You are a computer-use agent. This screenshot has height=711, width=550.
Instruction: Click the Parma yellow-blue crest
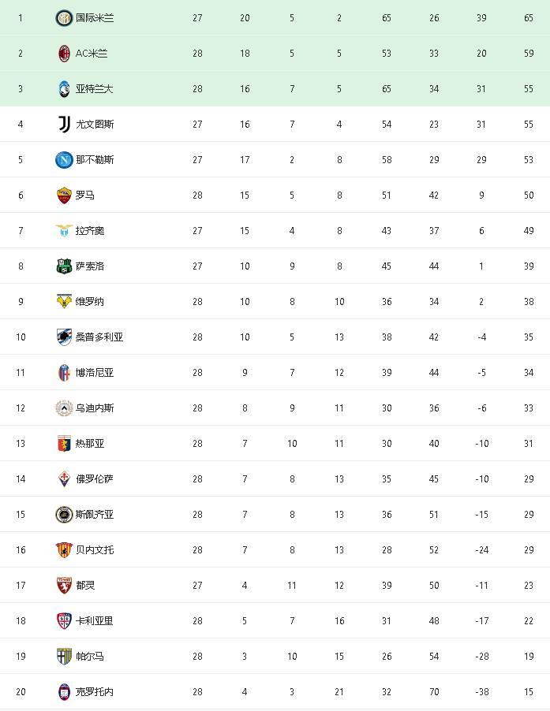pos(64,656)
